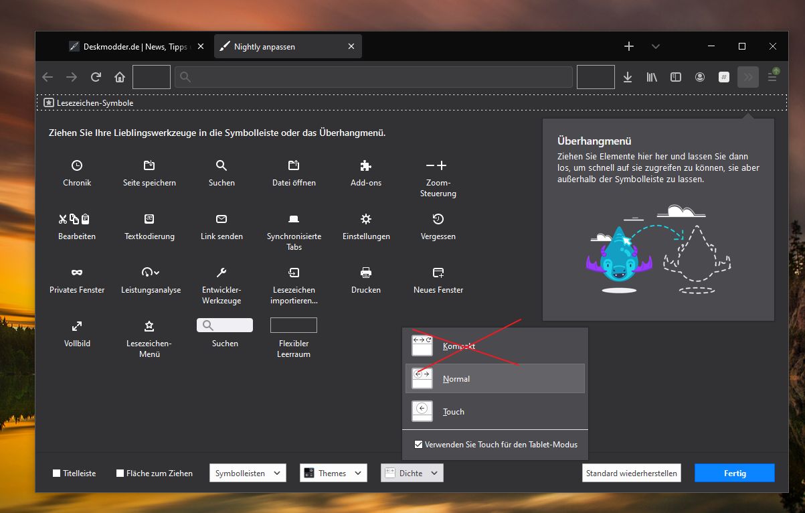Click the Reload toolbar button
The height and width of the screenshot is (513, 805).
[96, 77]
